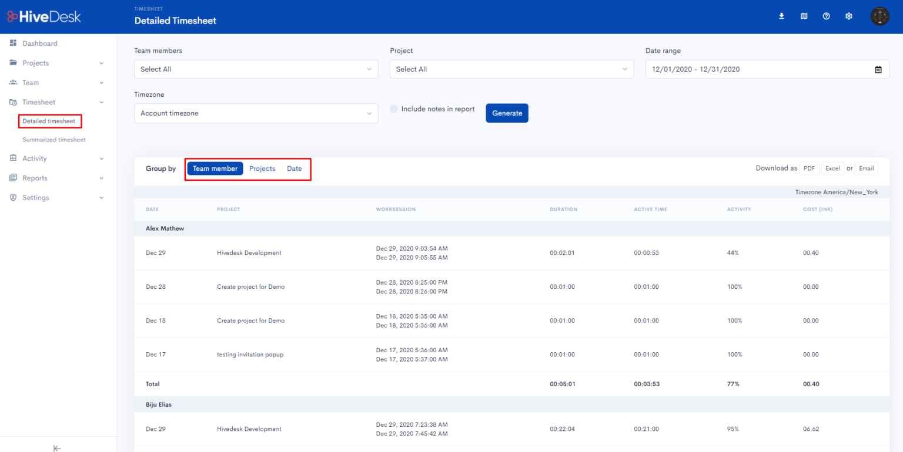Open the Summarized timesheet page
The width and height of the screenshot is (903, 452).
pos(53,139)
